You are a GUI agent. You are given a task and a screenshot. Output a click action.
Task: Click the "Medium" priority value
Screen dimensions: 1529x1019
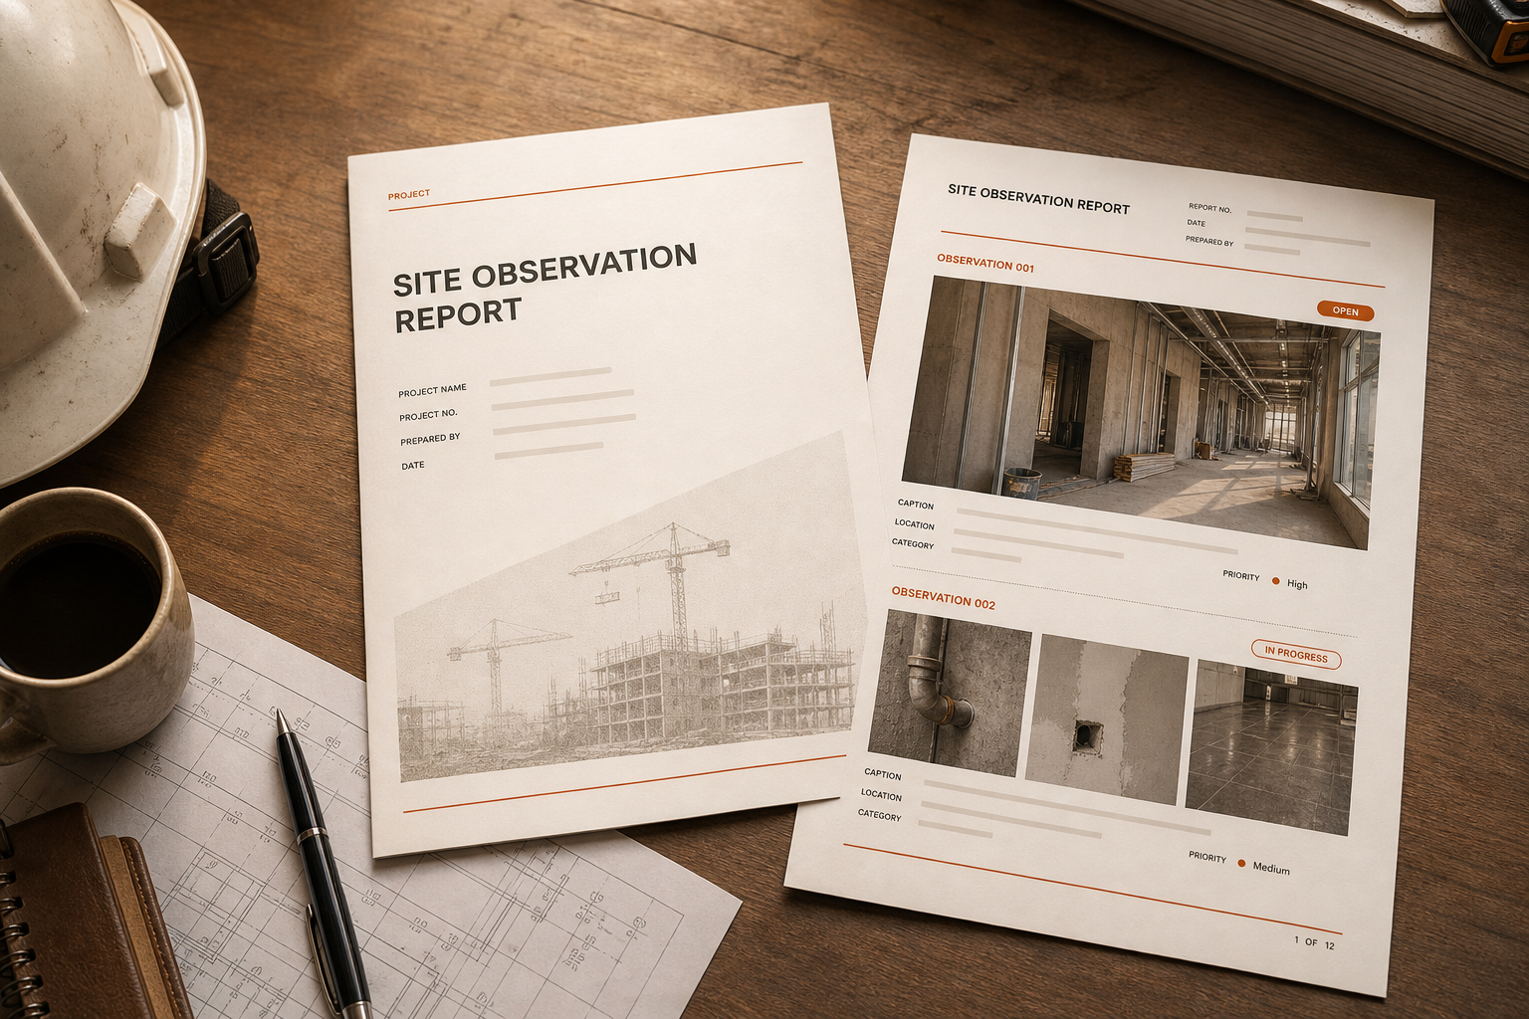point(1271,868)
